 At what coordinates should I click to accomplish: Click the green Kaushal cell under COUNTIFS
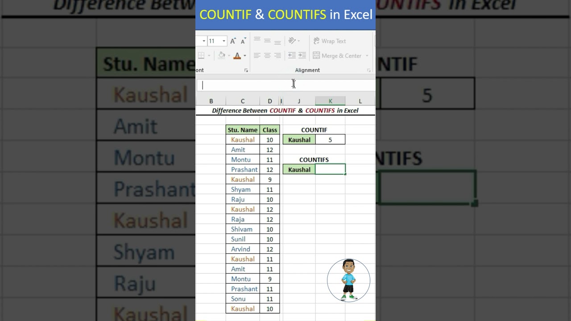(x=299, y=169)
